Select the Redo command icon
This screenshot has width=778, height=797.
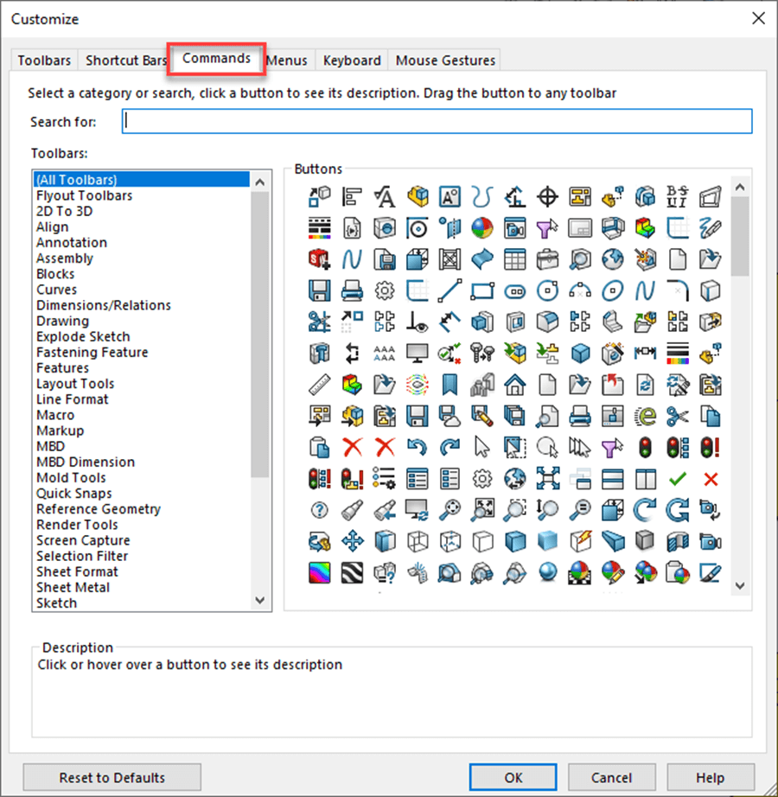450,445
